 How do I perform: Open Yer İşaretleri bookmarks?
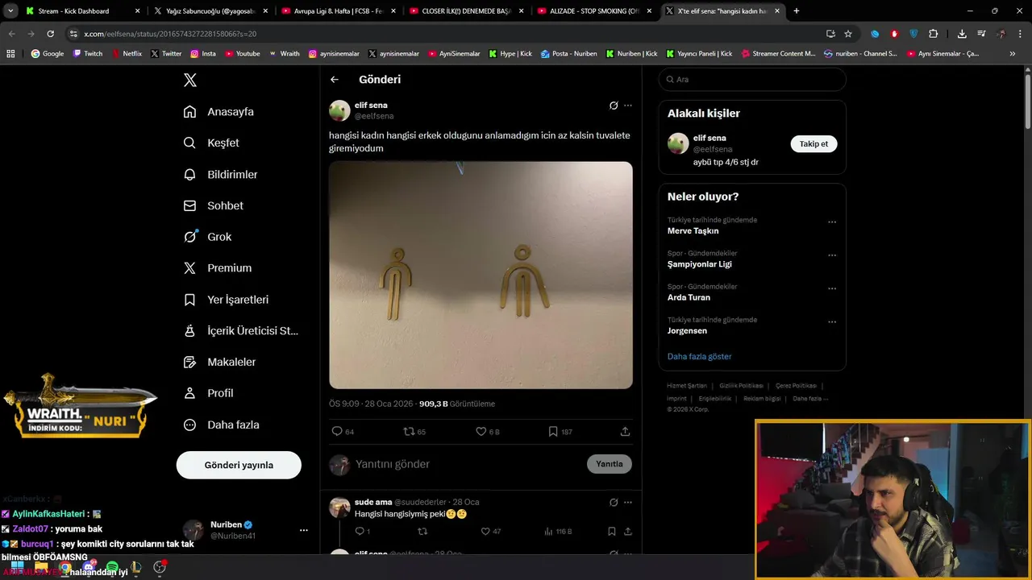226,299
